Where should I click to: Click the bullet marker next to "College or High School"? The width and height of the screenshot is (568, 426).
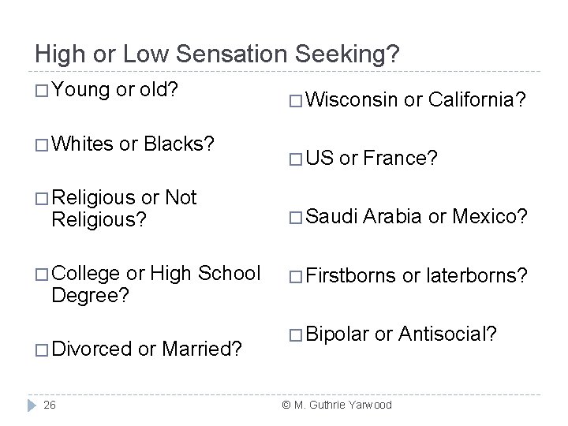point(42,274)
